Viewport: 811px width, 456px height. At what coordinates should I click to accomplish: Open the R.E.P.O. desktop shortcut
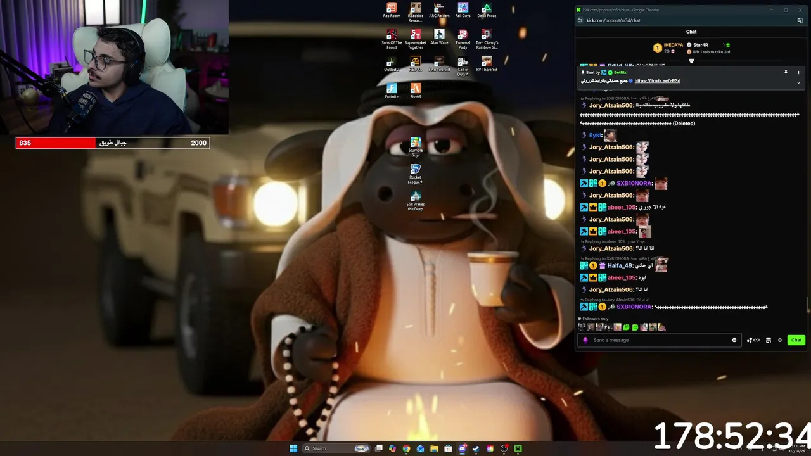(416, 64)
